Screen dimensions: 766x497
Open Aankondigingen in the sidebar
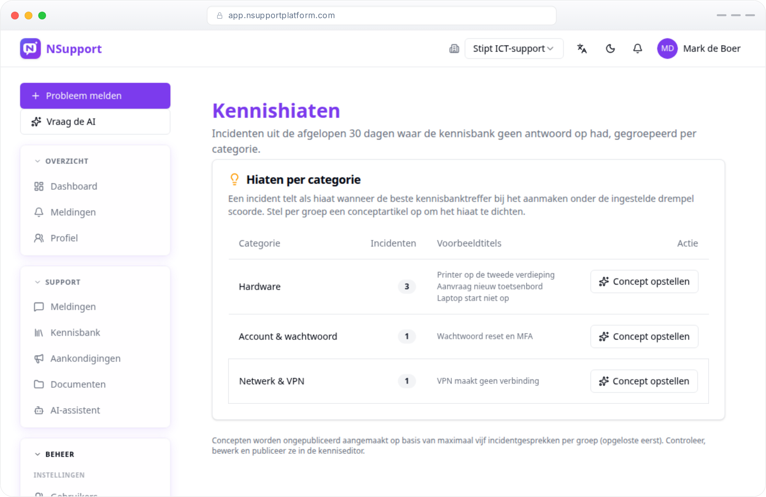pyautogui.click(x=95, y=359)
